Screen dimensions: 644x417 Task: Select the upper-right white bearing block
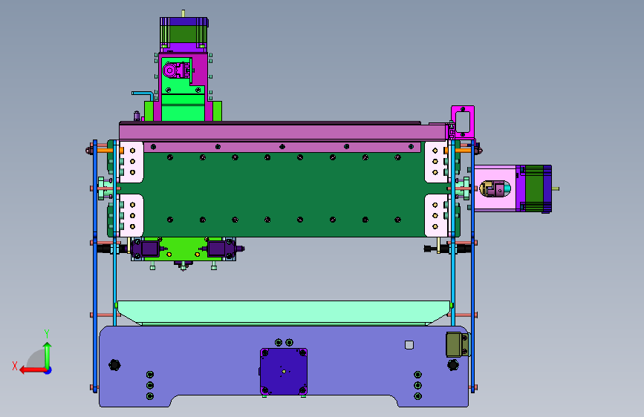point(436,162)
